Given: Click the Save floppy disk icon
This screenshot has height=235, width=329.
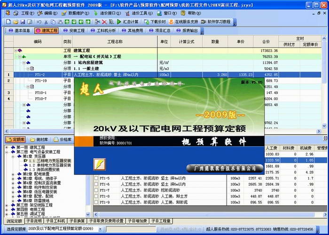Looking at the screenshot, I should tap(23, 22).
